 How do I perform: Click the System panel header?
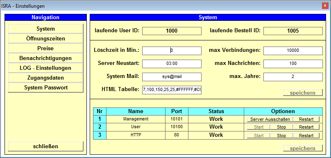point(208,18)
